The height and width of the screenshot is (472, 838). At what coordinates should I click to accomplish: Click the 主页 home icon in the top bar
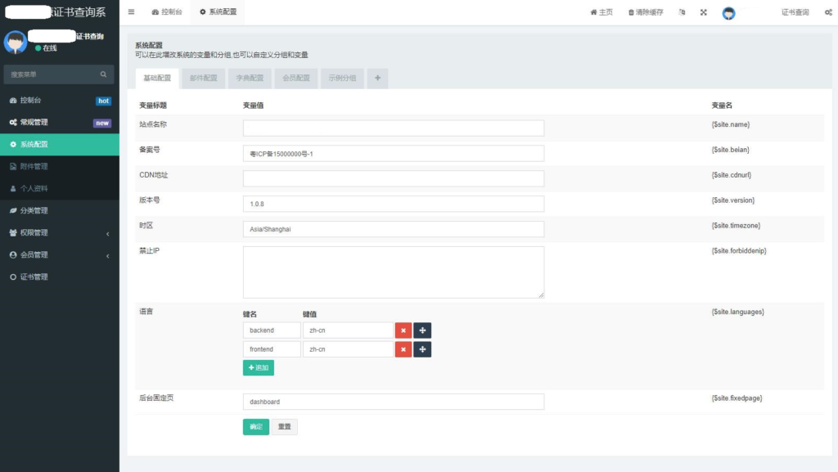tap(601, 12)
